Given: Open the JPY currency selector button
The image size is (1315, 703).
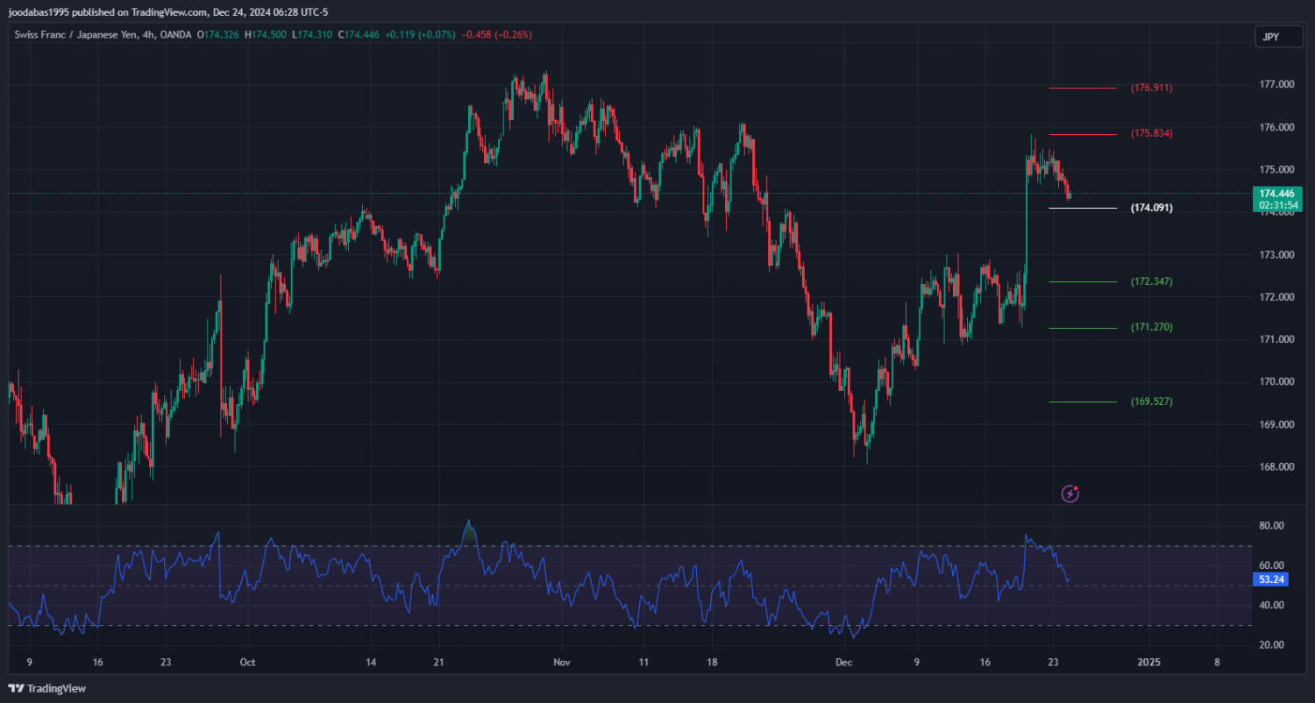Looking at the screenshot, I should pos(1269,37).
